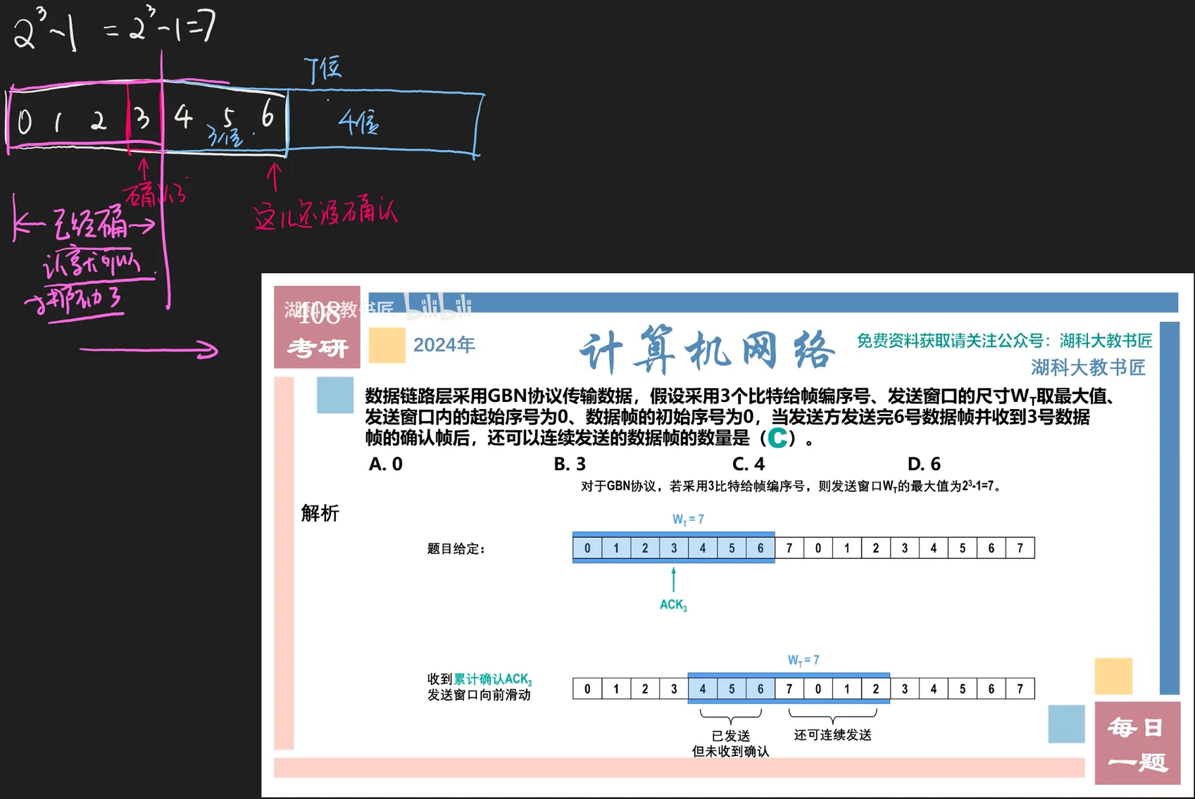Click the 湖科大教书匠 author text
Viewport: 1195px width, 799px height.
click(1088, 367)
